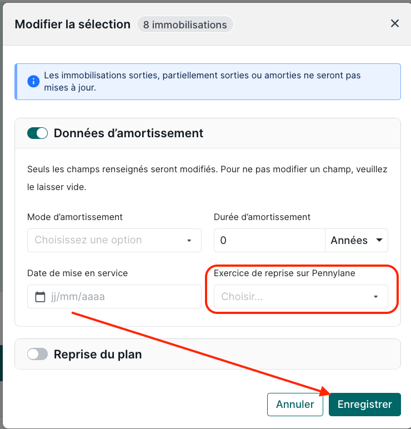The height and width of the screenshot is (429, 411).
Task: Click the Données d'amortissement heading text
Action: click(x=128, y=133)
